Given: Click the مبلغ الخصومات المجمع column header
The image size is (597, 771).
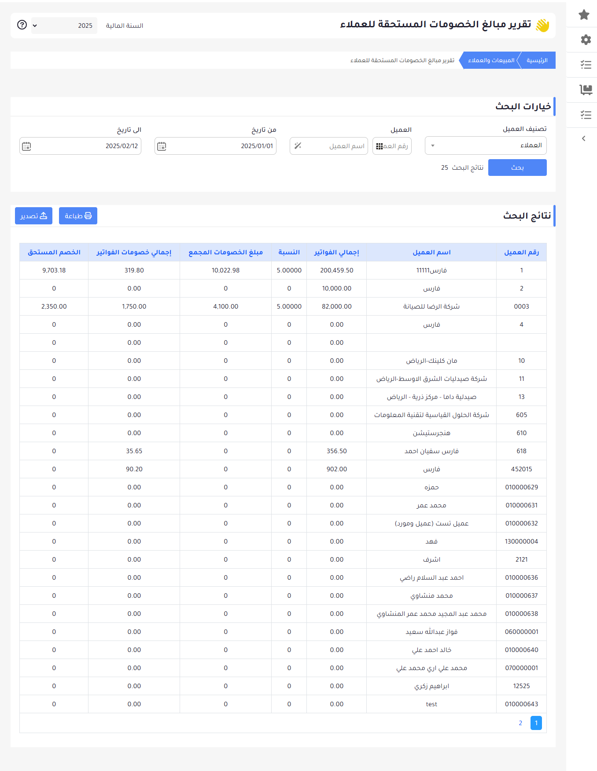Looking at the screenshot, I should pos(225,252).
